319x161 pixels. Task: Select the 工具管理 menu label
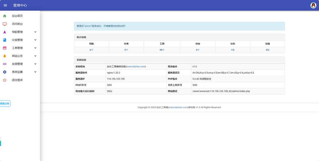(x=17, y=48)
